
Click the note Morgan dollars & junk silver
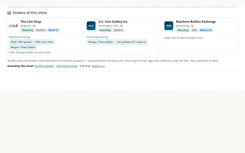[30, 52]
